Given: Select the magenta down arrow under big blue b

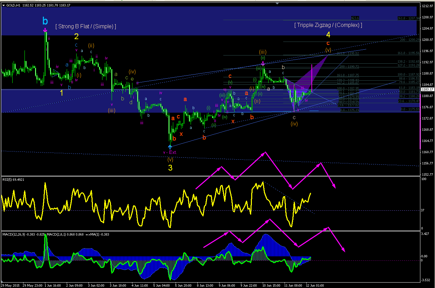Looking at the screenshot, I should [x=45, y=31].
